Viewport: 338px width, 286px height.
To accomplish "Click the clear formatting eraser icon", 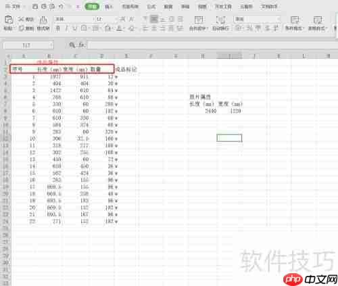I will click(132, 28).
